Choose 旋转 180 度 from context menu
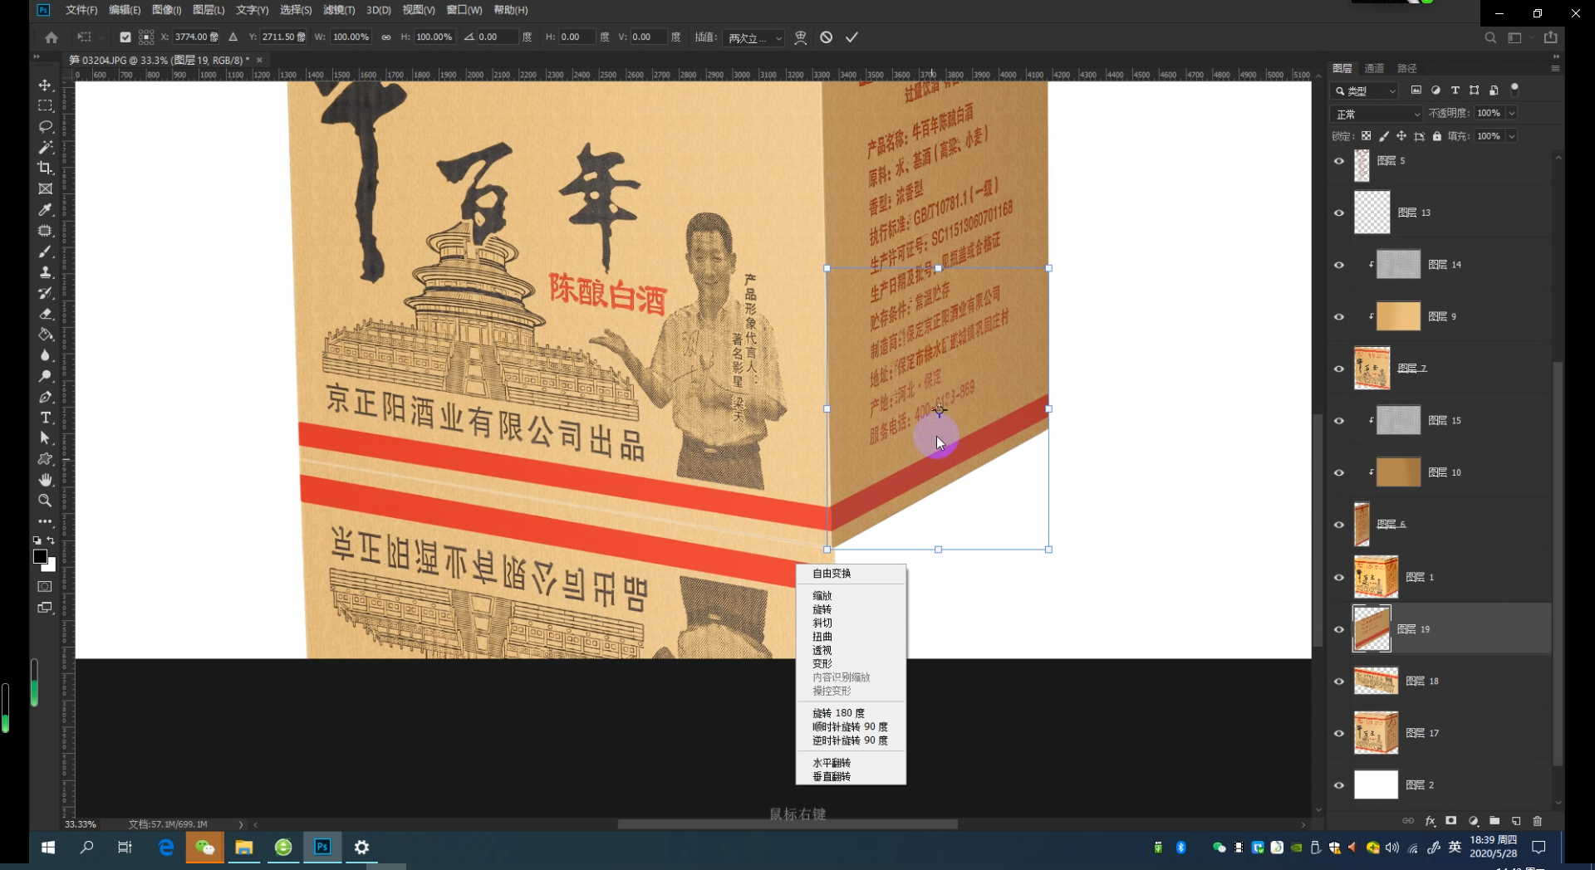 pyautogui.click(x=851, y=713)
